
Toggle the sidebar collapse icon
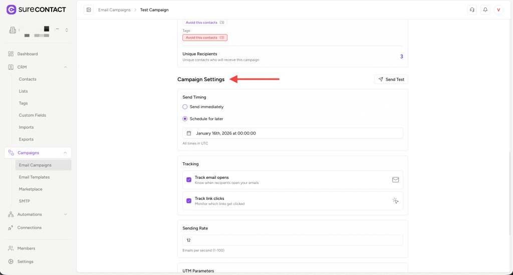click(x=89, y=10)
